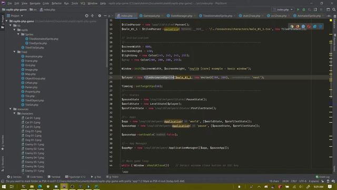
Task: Switch to AnimatedSprite.php tab
Action: click(308, 16)
